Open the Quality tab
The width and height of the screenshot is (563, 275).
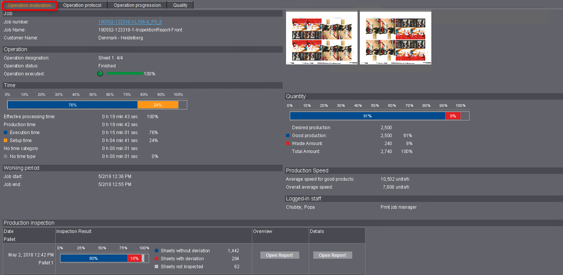[180, 5]
